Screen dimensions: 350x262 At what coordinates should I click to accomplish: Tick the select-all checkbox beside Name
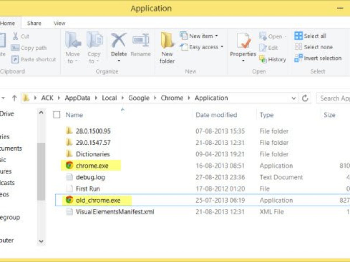(57, 115)
